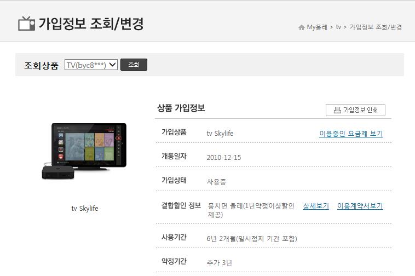Click 상세보기 in the 결합할인 정보 row
Viewport: 415px width, 276px height.
click(316, 206)
